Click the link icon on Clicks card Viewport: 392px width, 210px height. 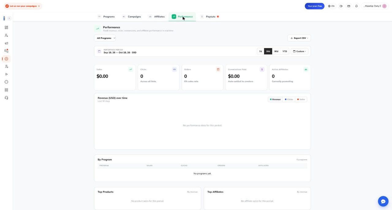[175, 69]
